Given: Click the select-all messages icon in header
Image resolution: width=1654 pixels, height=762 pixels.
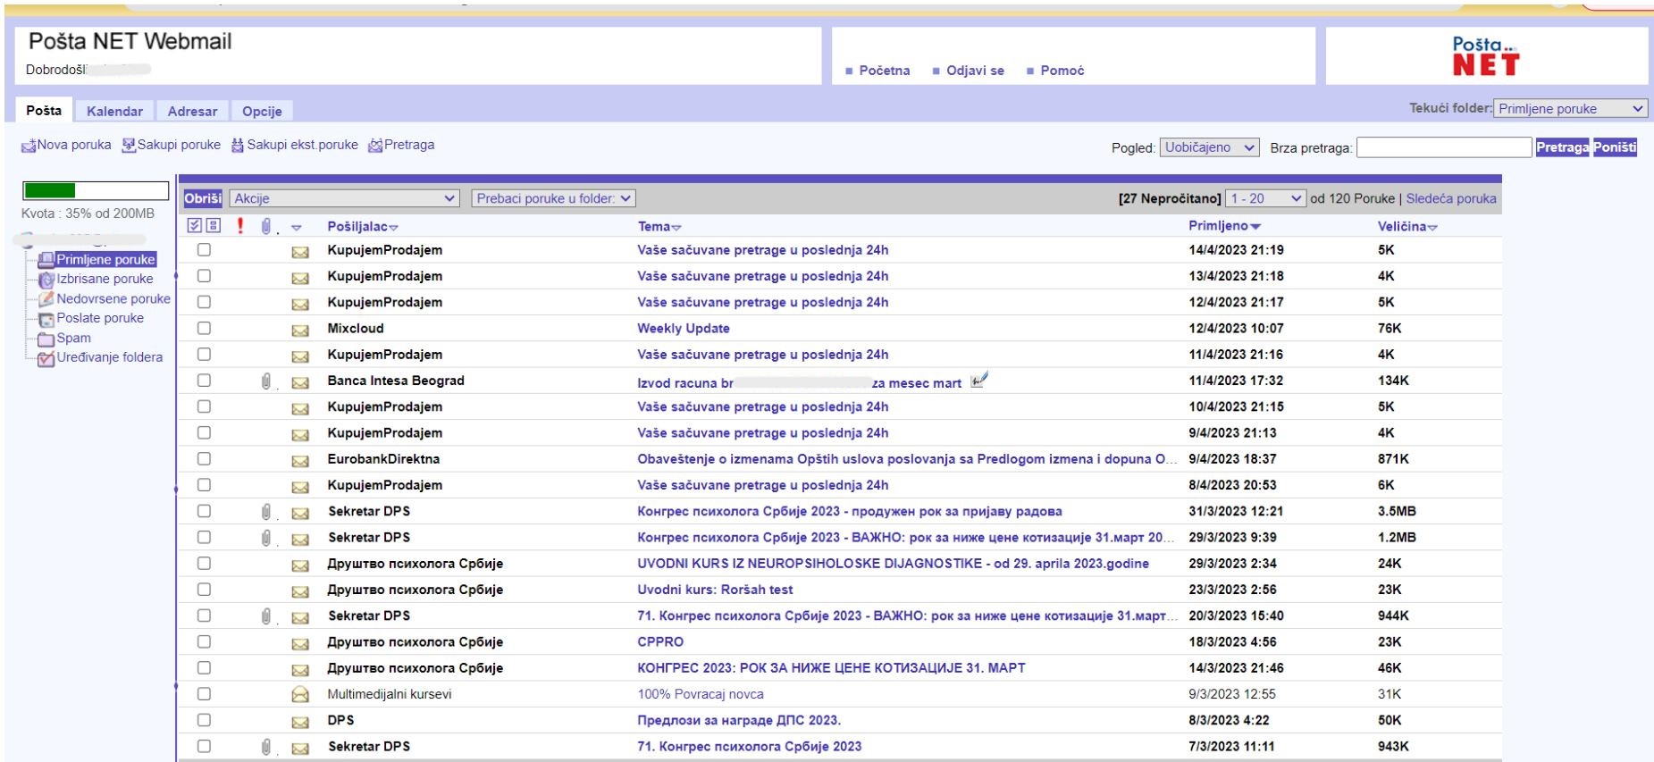Looking at the screenshot, I should (x=195, y=225).
